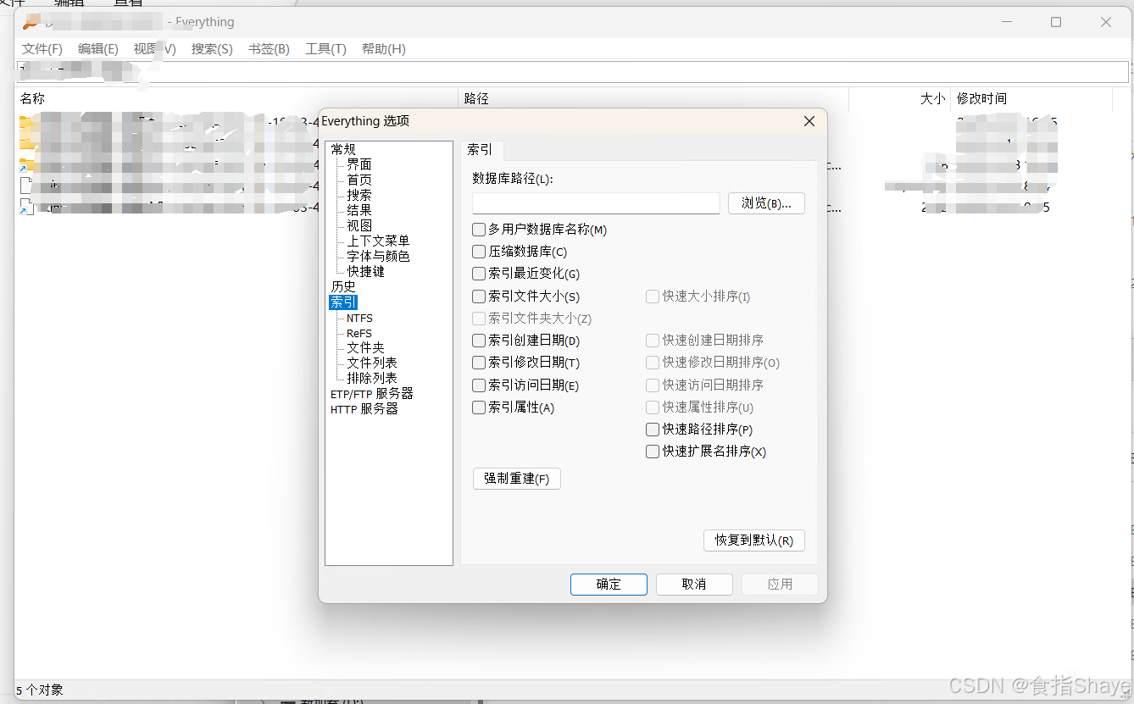Image resolution: width=1134 pixels, height=704 pixels.
Task: Open the 帮助(H) menu
Action: tap(384, 49)
